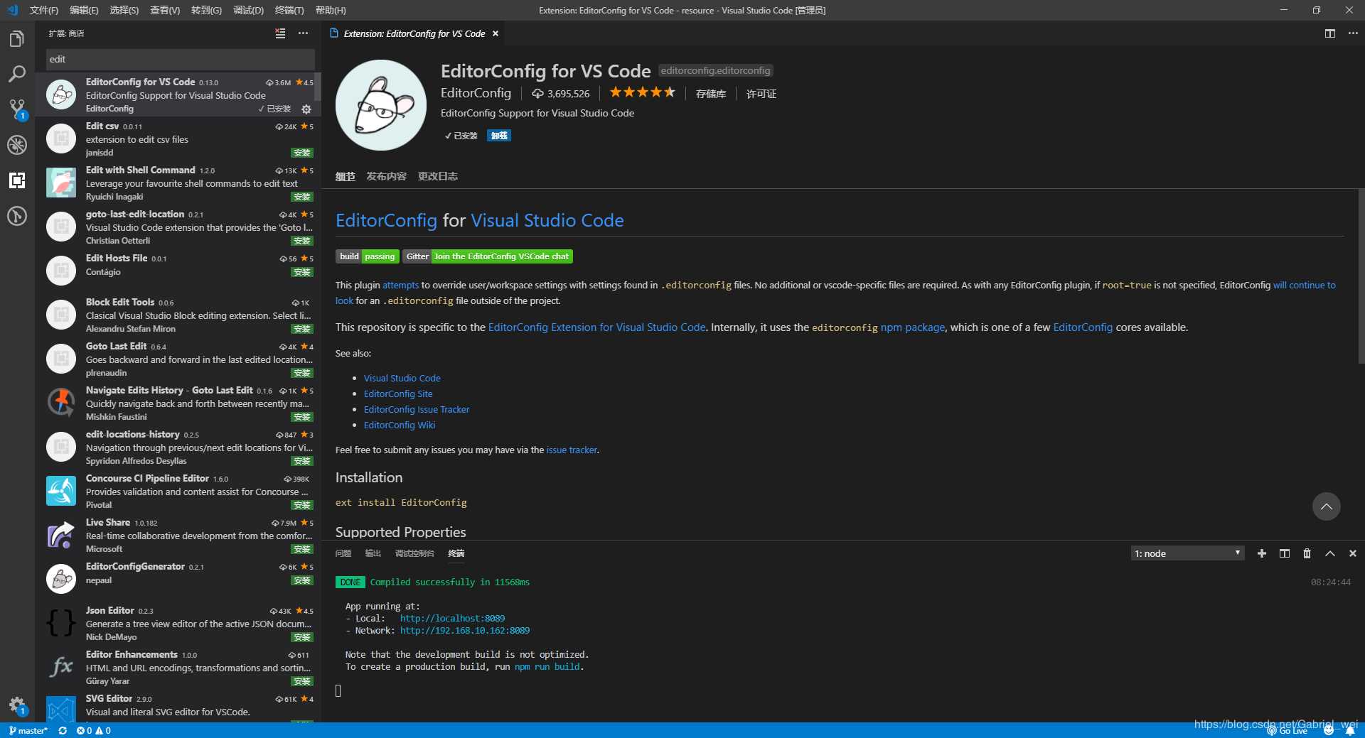Click the EditorConfig mouse logo in details
The image size is (1365, 738).
pos(381,105)
